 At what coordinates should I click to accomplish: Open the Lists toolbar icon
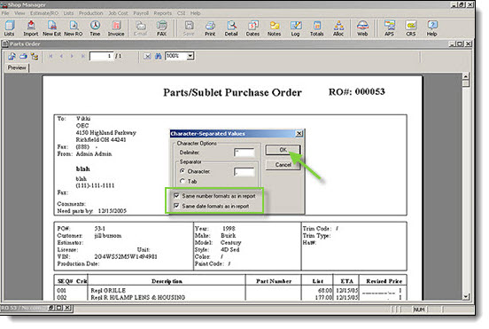pos(10,28)
